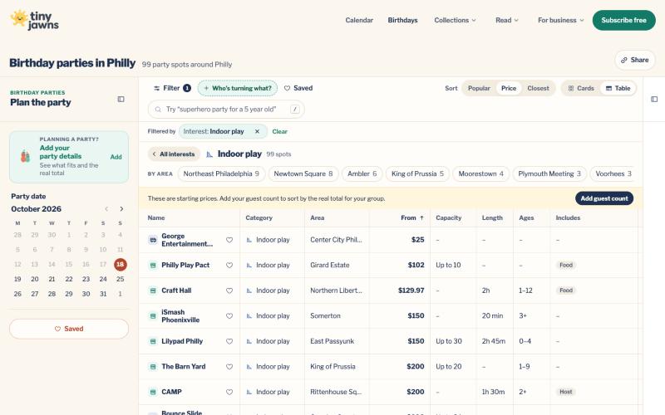Click the party bottles illustration icon

(x=25, y=156)
